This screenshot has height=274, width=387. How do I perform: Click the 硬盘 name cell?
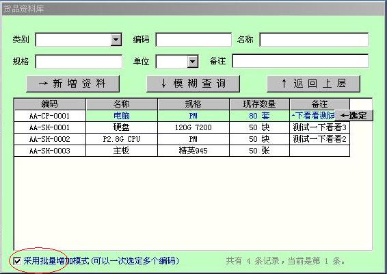click(x=122, y=127)
